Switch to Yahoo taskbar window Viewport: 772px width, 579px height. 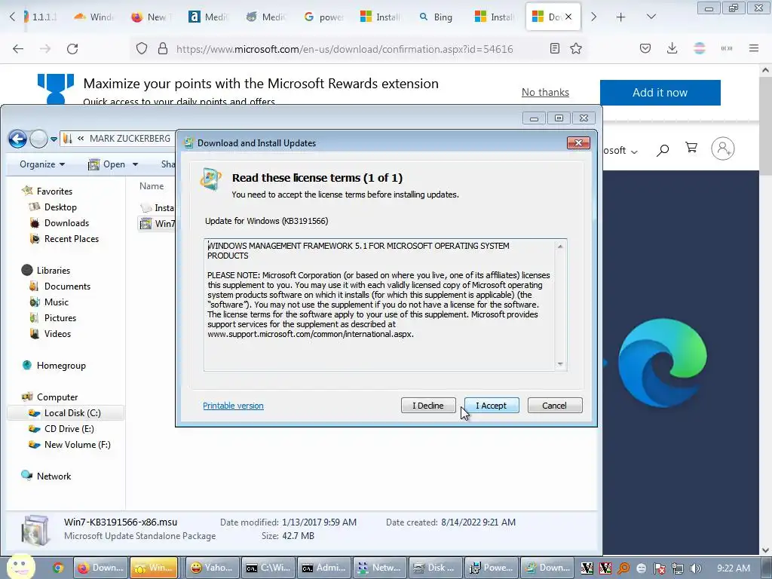point(212,568)
